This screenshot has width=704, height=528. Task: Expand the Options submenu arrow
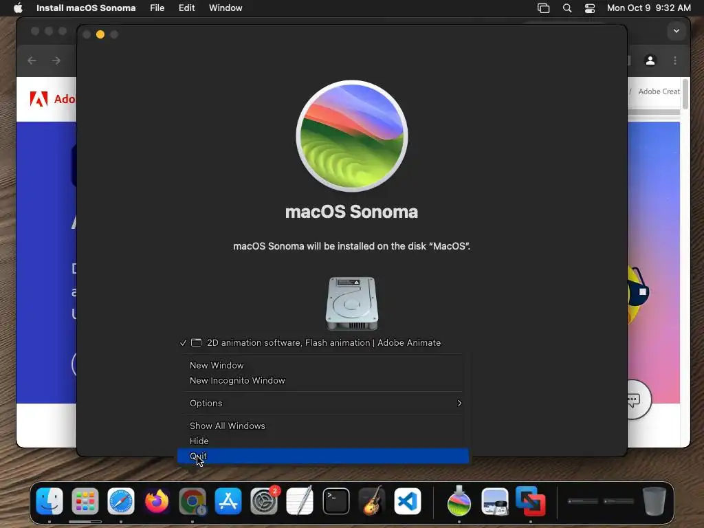tap(459, 403)
